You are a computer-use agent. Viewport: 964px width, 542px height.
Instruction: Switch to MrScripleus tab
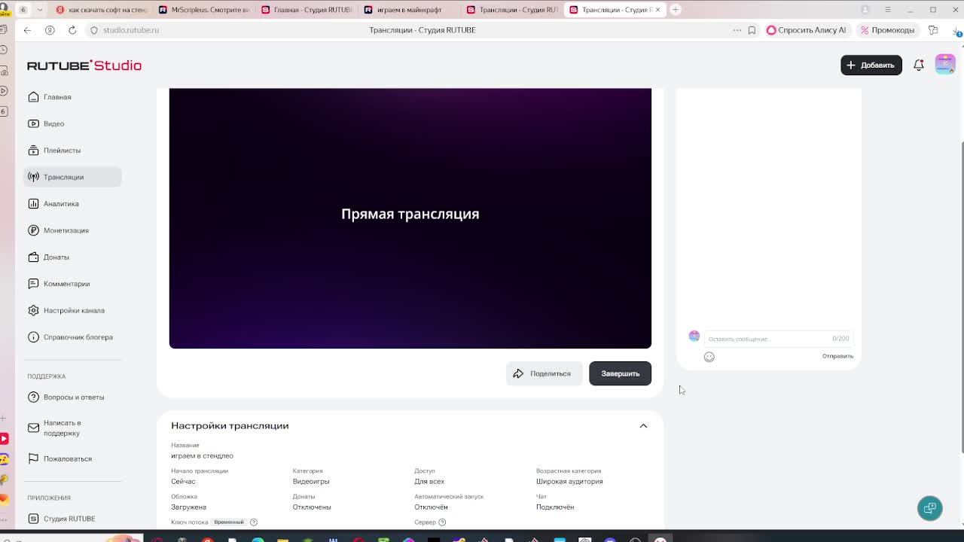(204, 10)
